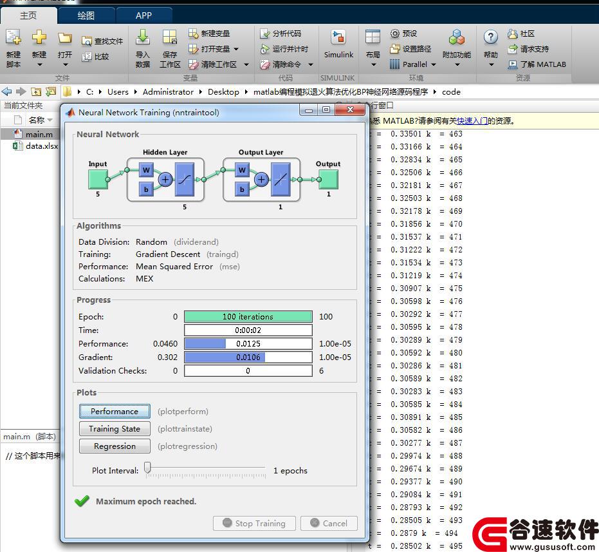Click the 名称 column header
599x552 pixels.
[37, 120]
